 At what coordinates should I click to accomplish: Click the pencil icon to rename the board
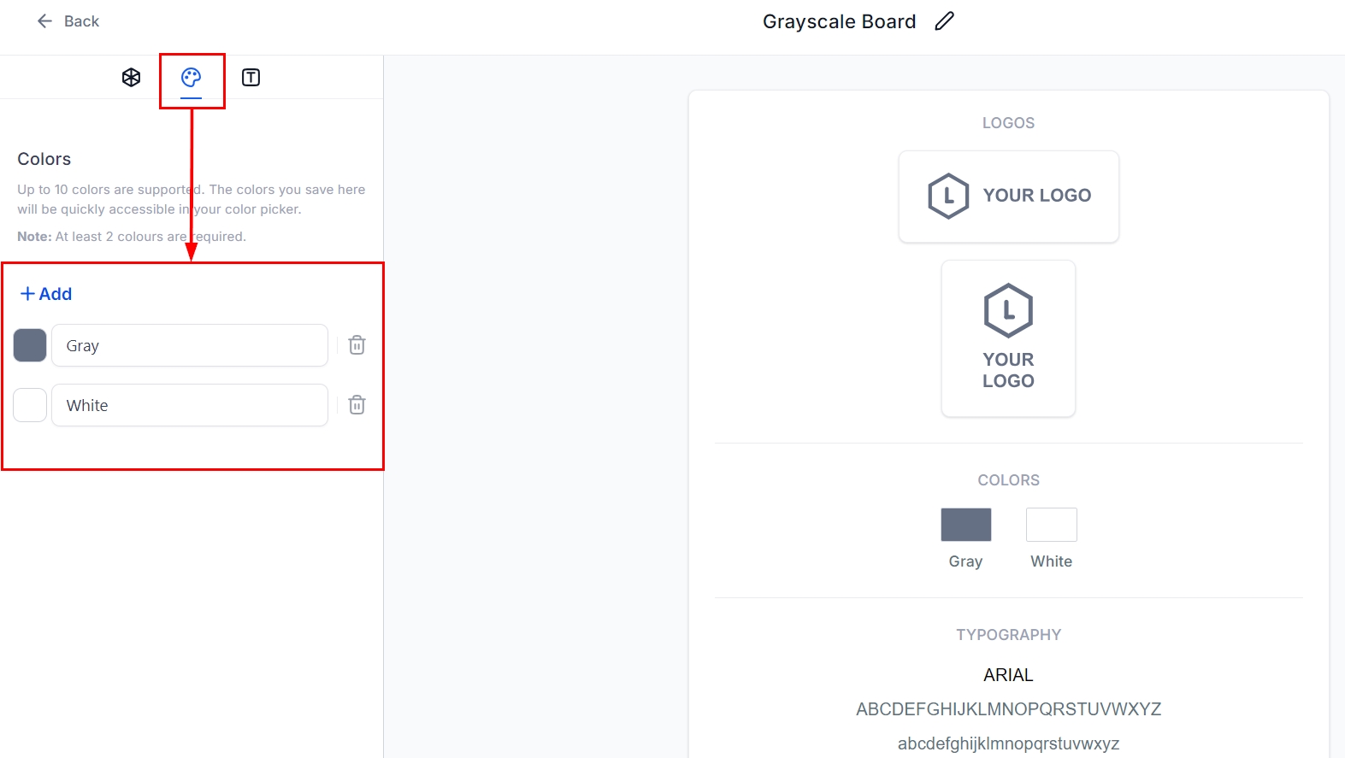click(944, 21)
